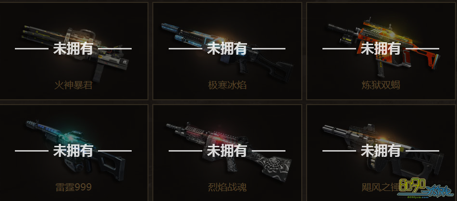The image size is (457, 201).
Task: Click the 烈焰战魂 name label
Action: (x=227, y=187)
